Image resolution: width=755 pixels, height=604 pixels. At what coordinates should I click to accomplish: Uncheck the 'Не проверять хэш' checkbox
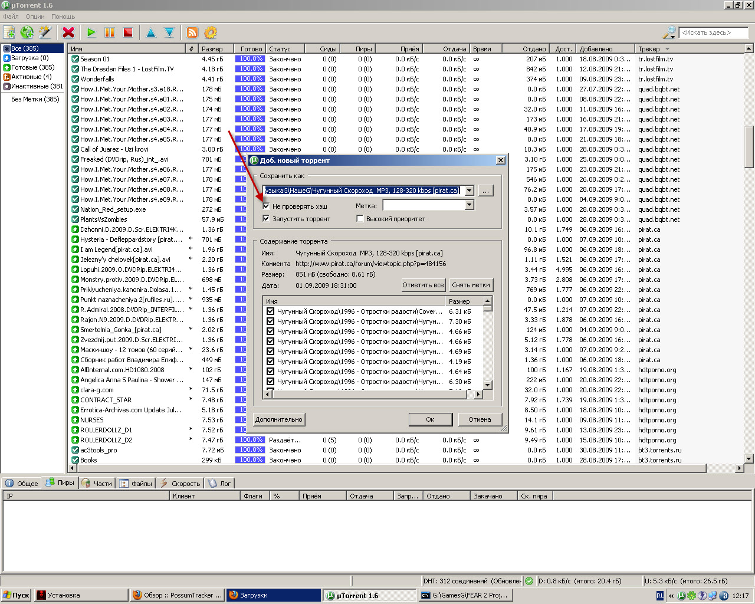click(266, 206)
